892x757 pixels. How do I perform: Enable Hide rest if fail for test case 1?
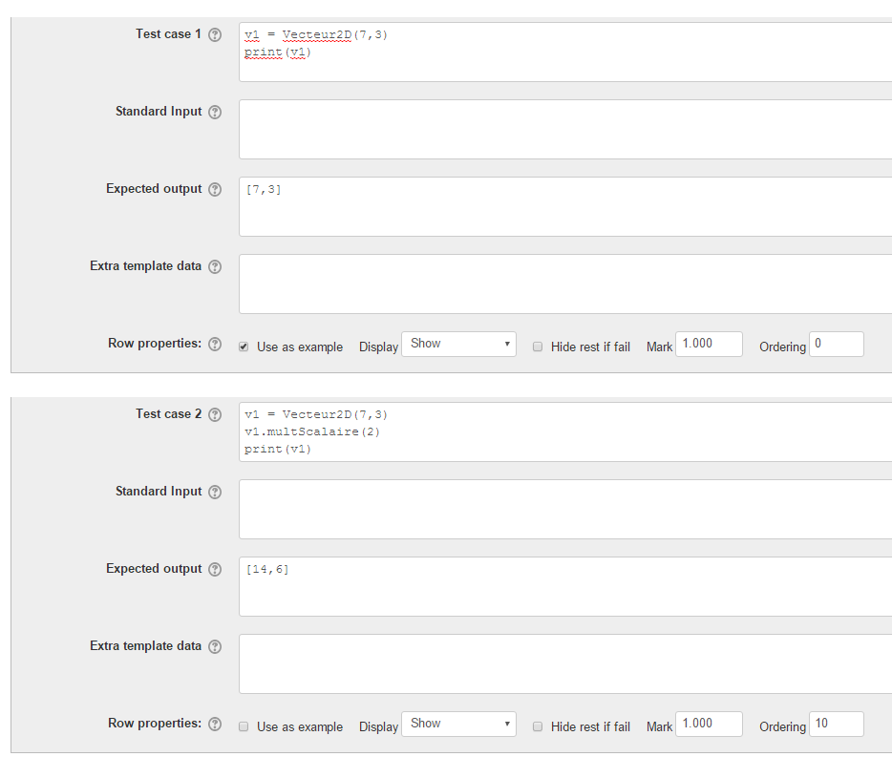point(537,347)
